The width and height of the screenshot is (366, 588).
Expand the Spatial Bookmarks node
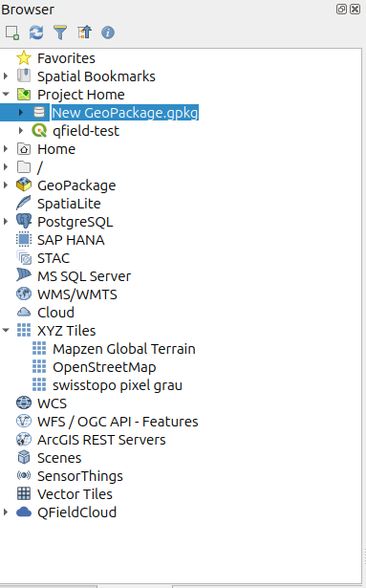6,76
